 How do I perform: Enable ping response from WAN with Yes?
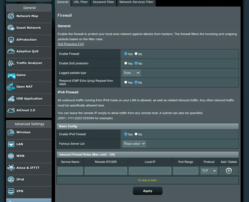(126, 82)
